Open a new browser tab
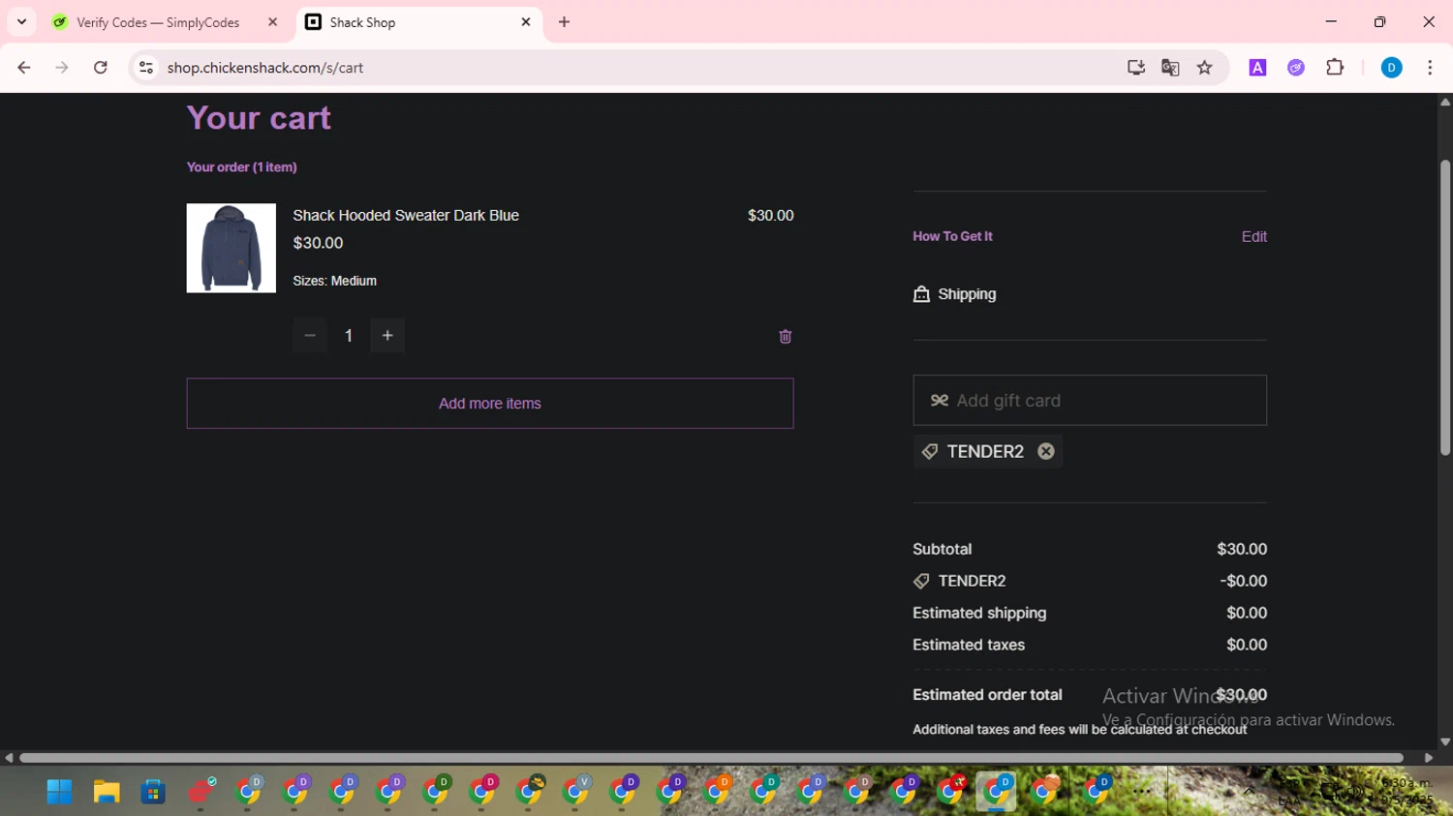The image size is (1453, 816). (565, 22)
